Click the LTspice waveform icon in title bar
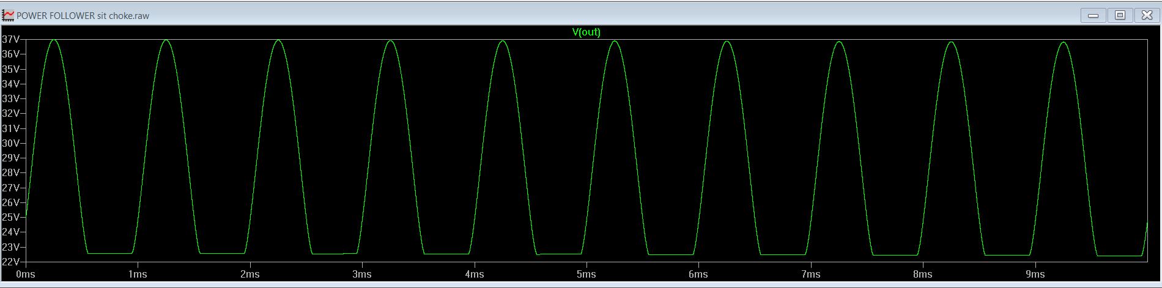1162x288 pixels. click(x=8, y=15)
